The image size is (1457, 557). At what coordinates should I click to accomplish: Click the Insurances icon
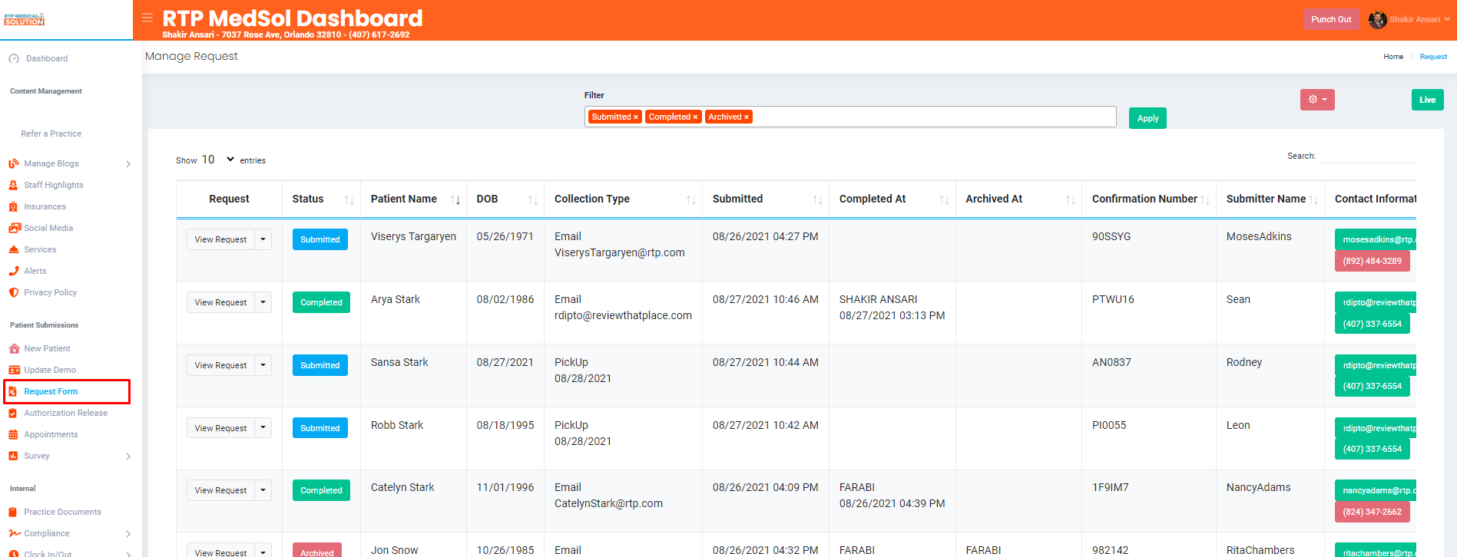[14, 206]
